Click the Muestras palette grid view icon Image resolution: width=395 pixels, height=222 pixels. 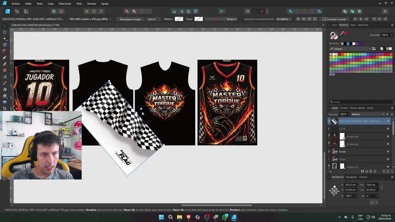(x=374, y=49)
